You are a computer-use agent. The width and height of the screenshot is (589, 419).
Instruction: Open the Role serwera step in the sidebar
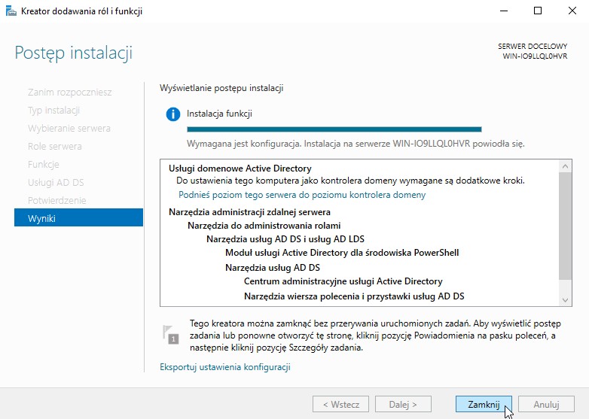coord(54,146)
